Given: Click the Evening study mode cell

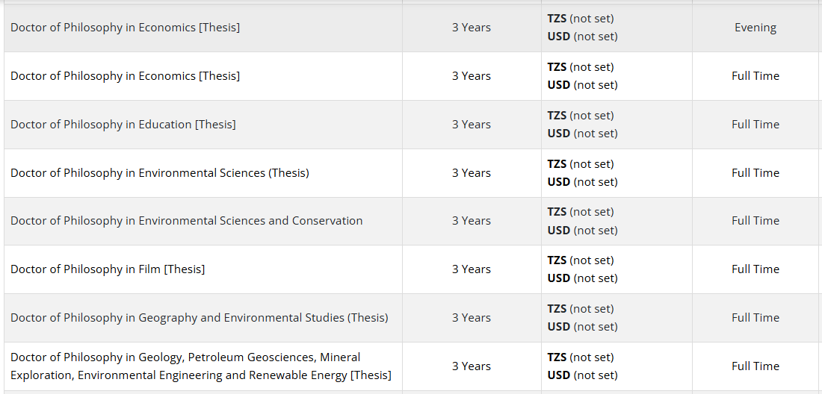Looking at the screenshot, I should click(755, 28).
